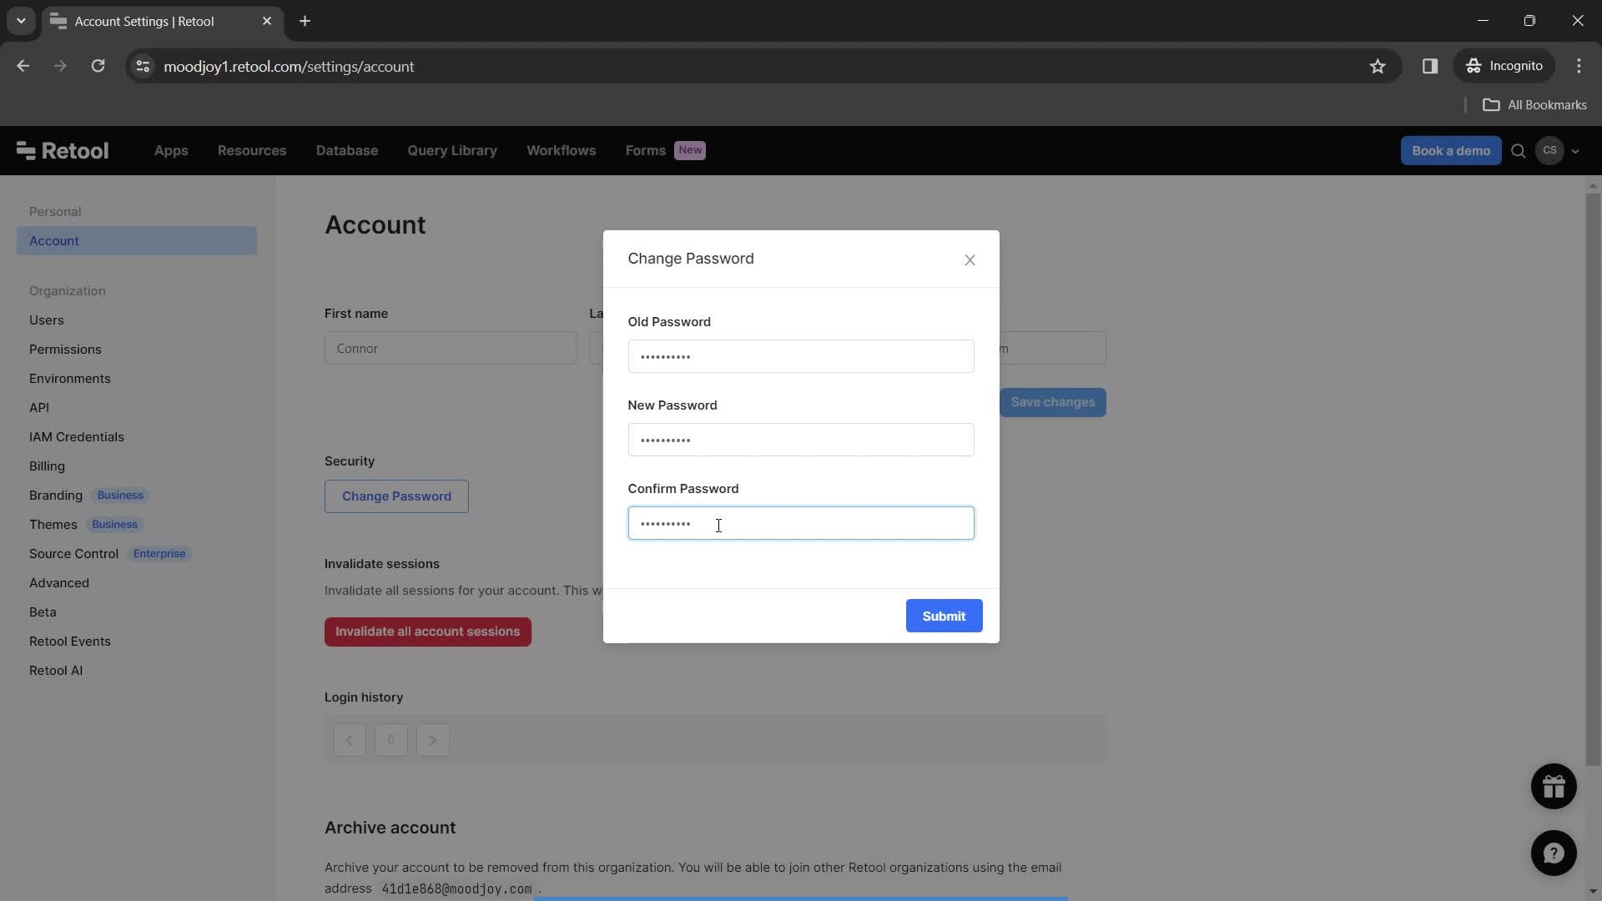Screen dimensions: 1602x901
Task: Navigate to next page in Login history
Action: 434,739
